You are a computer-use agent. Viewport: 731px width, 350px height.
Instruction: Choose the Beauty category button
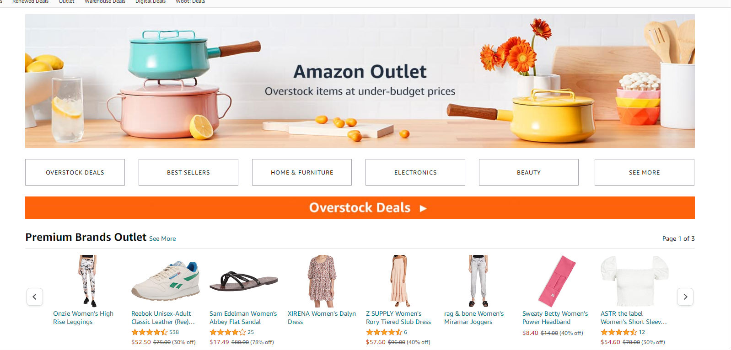pyautogui.click(x=529, y=172)
